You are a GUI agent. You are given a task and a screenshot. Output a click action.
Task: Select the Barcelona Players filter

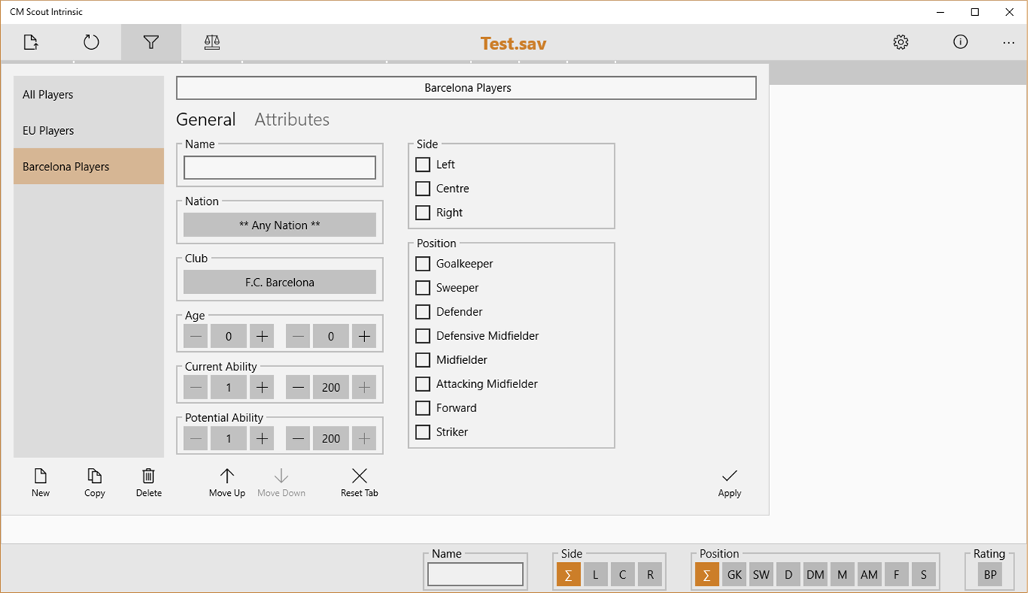pos(89,167)
